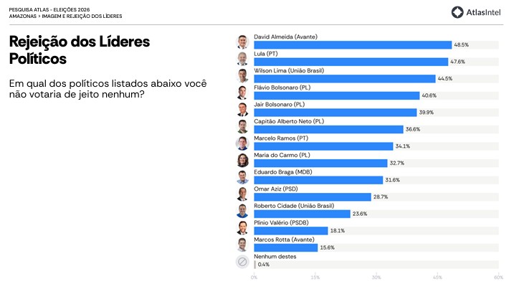The image size is (514, 289).
Task: Click Flávio Bolsonaro's avatar
Action: pos(242,93)
